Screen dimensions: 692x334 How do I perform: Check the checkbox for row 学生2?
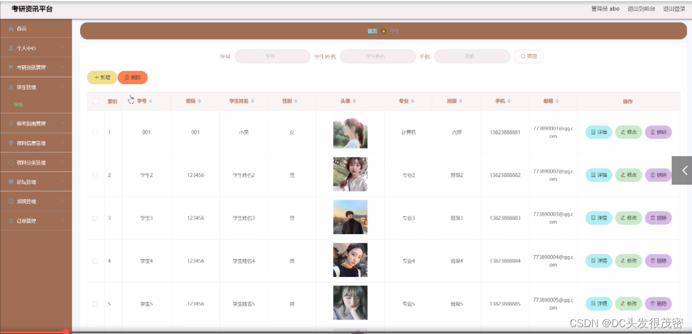[95, 175]
